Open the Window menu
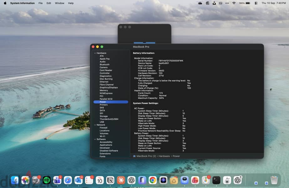This screenshot has height=188, width=289. (x=59, y=3)
